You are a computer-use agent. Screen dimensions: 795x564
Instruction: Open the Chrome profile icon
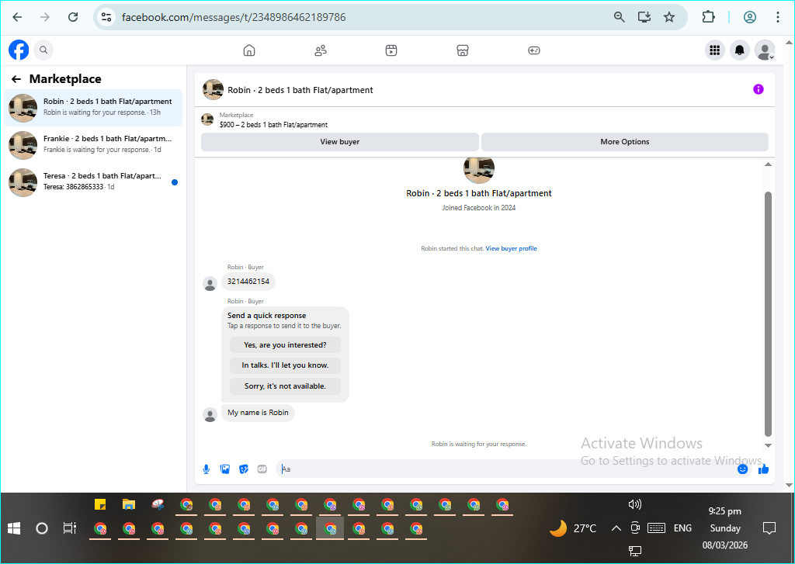(750, 17)
